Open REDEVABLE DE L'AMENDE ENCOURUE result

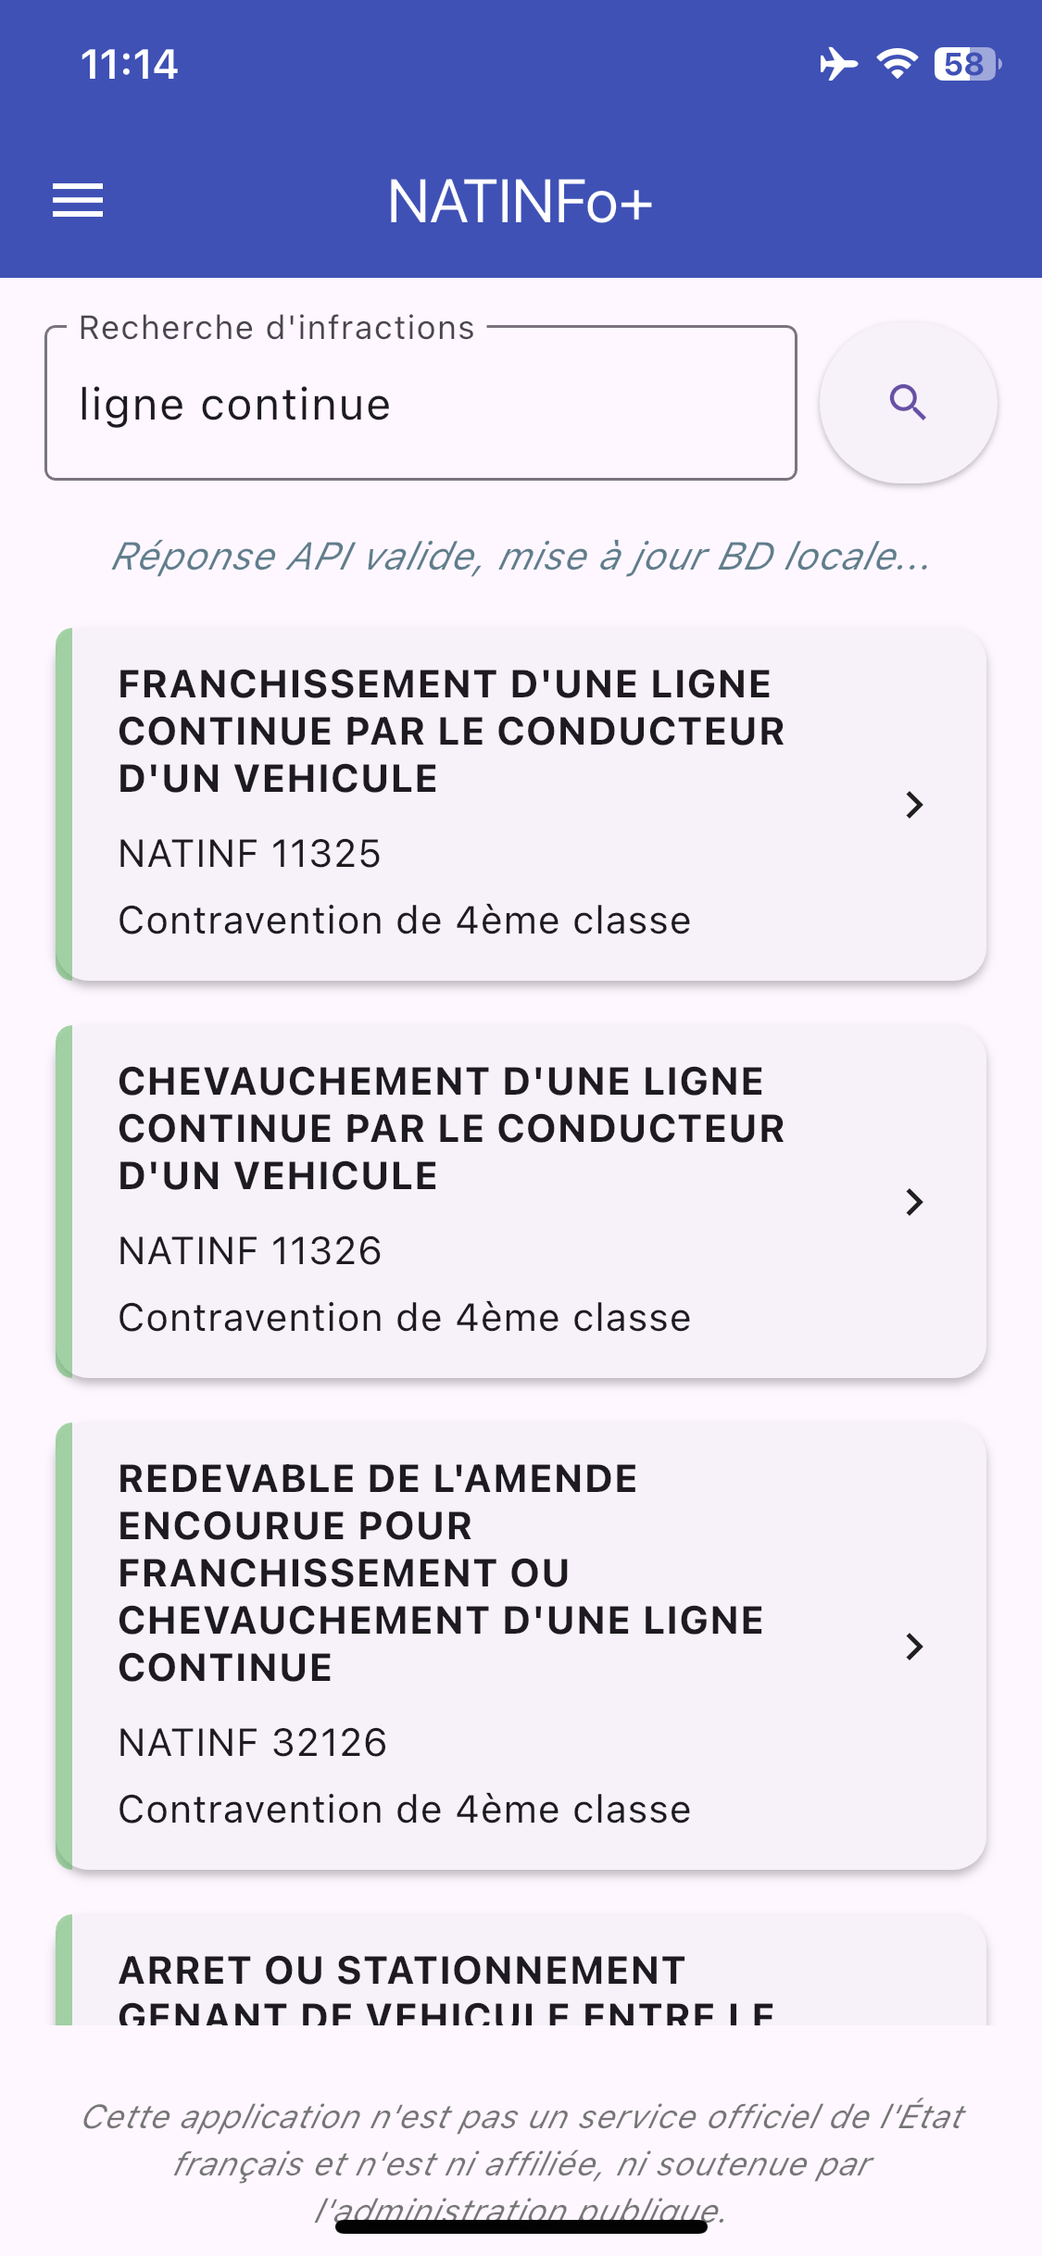click(x=440, y=1573)
